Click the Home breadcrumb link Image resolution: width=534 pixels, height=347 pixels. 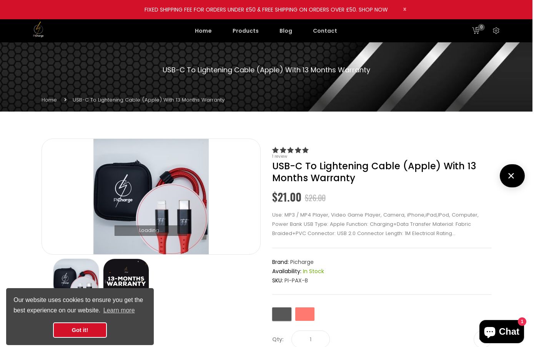click(x=49, y=100)
